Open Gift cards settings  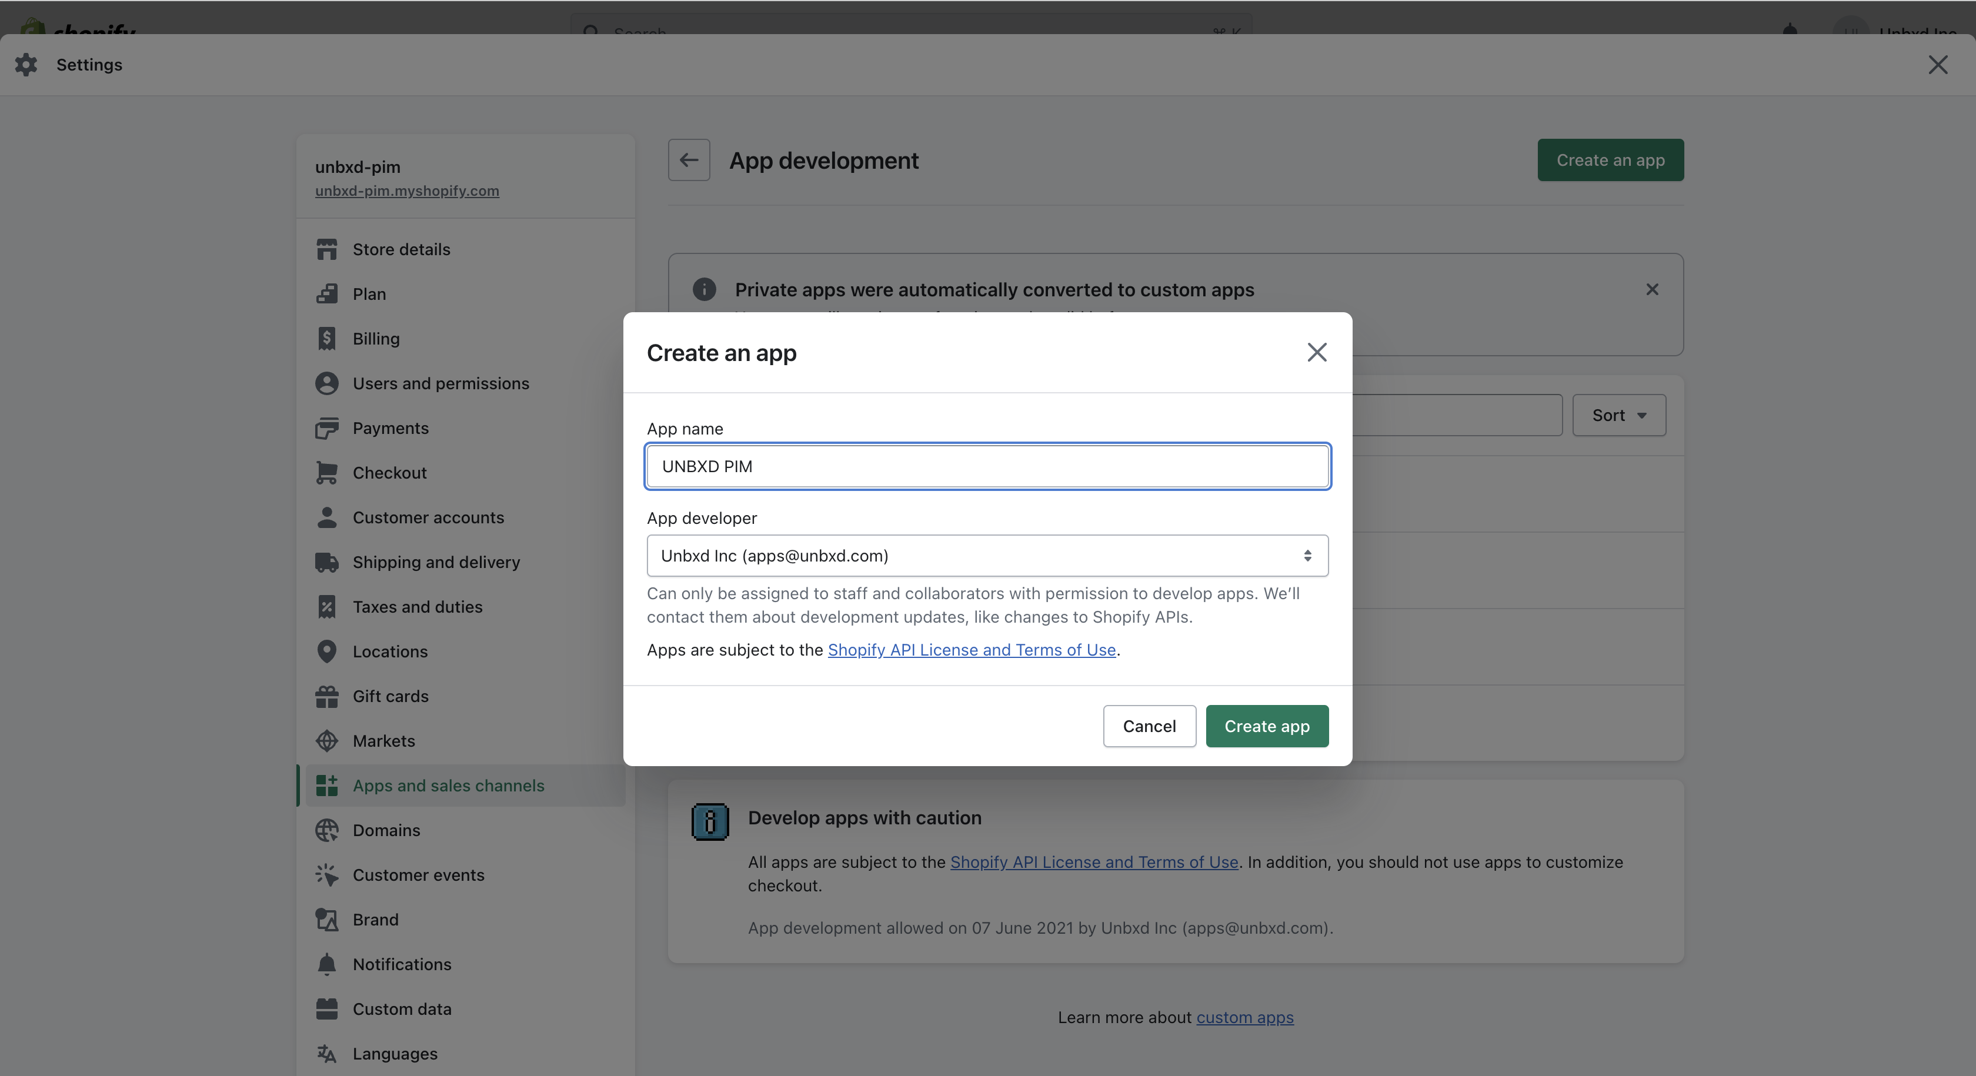tap(465, 696)
